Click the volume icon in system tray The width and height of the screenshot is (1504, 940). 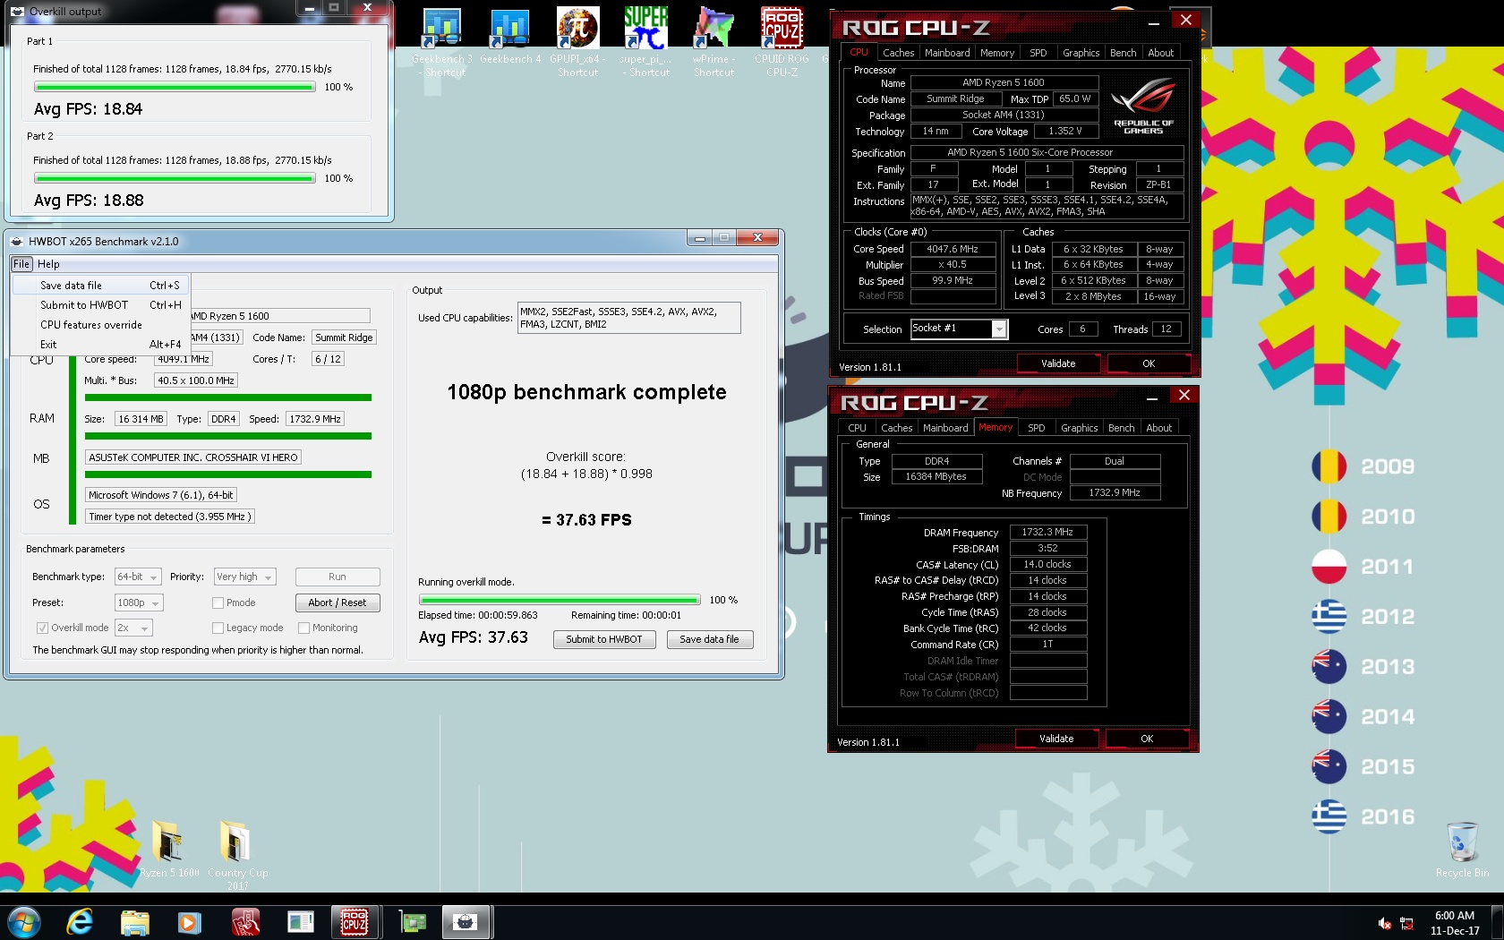[x=1384, y=923]
